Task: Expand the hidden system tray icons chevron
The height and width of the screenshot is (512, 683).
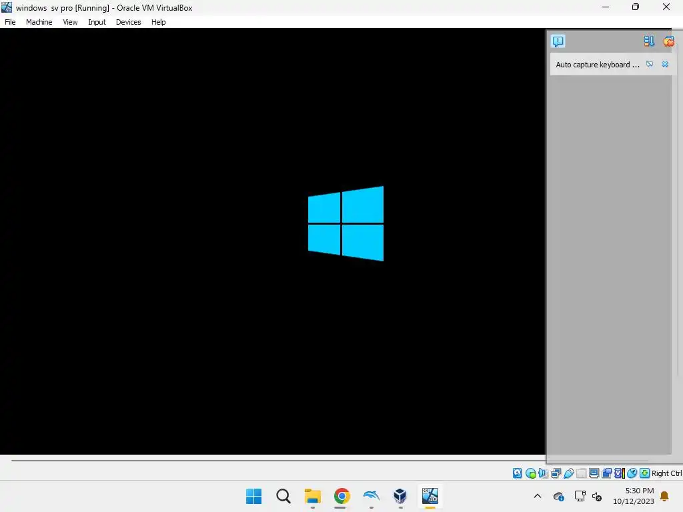Action: pos(538,496)
